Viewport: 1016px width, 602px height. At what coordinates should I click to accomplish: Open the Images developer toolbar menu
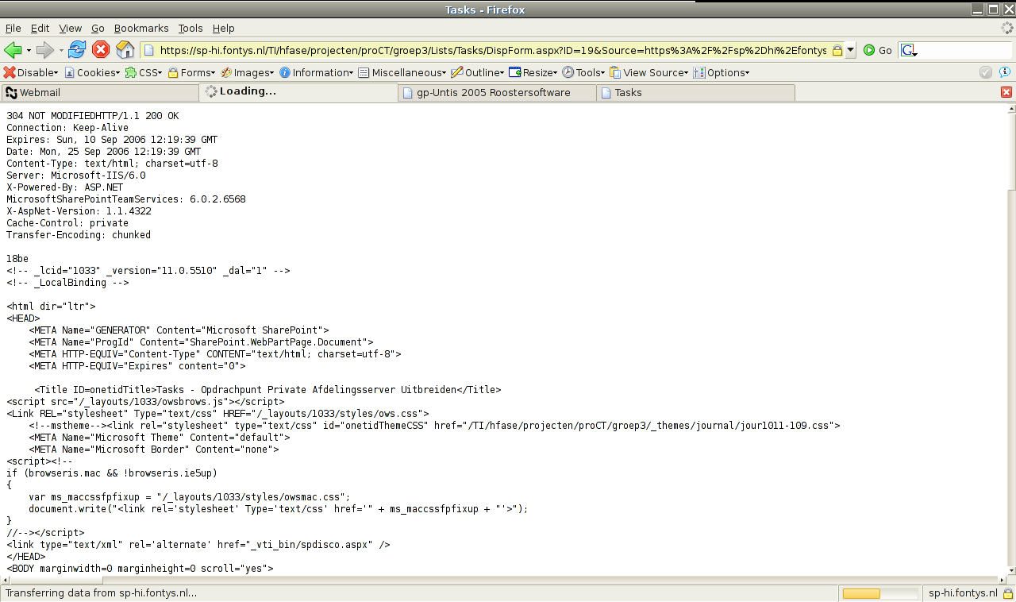point(247,72)
